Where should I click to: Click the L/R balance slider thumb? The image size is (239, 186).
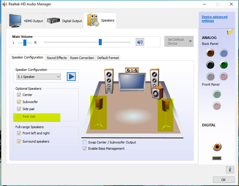tap(25, 43)
